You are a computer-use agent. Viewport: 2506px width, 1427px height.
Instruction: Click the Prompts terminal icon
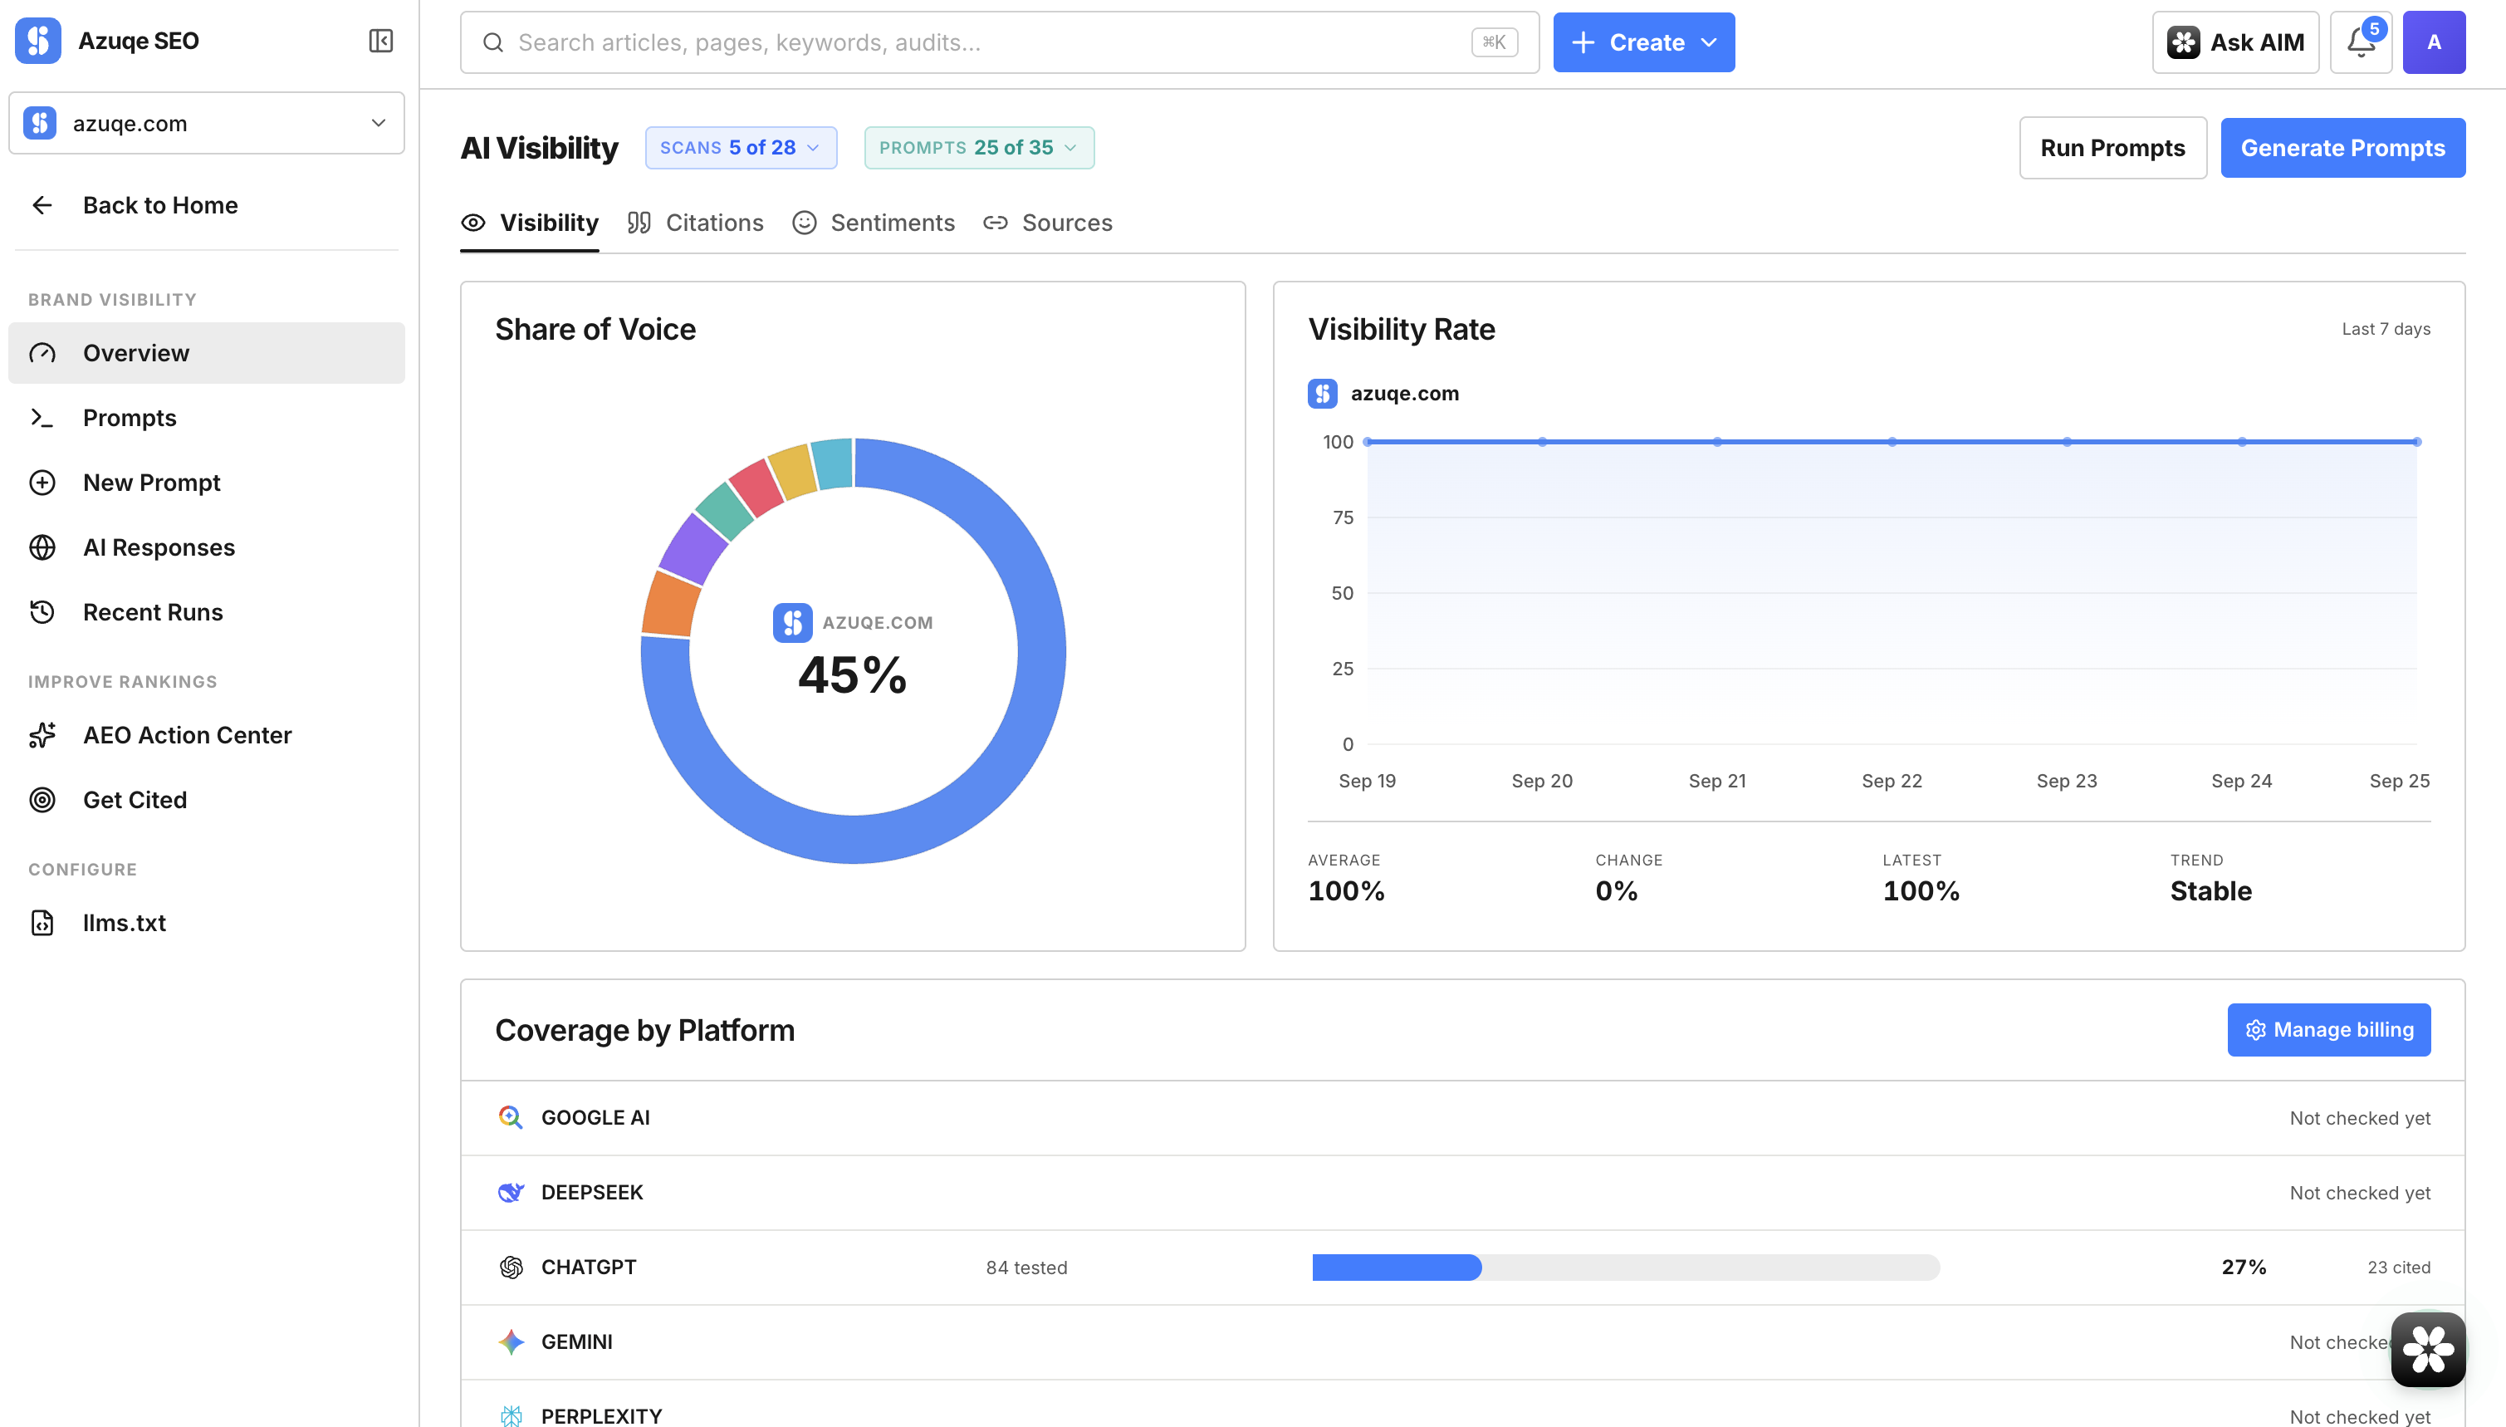42,418
